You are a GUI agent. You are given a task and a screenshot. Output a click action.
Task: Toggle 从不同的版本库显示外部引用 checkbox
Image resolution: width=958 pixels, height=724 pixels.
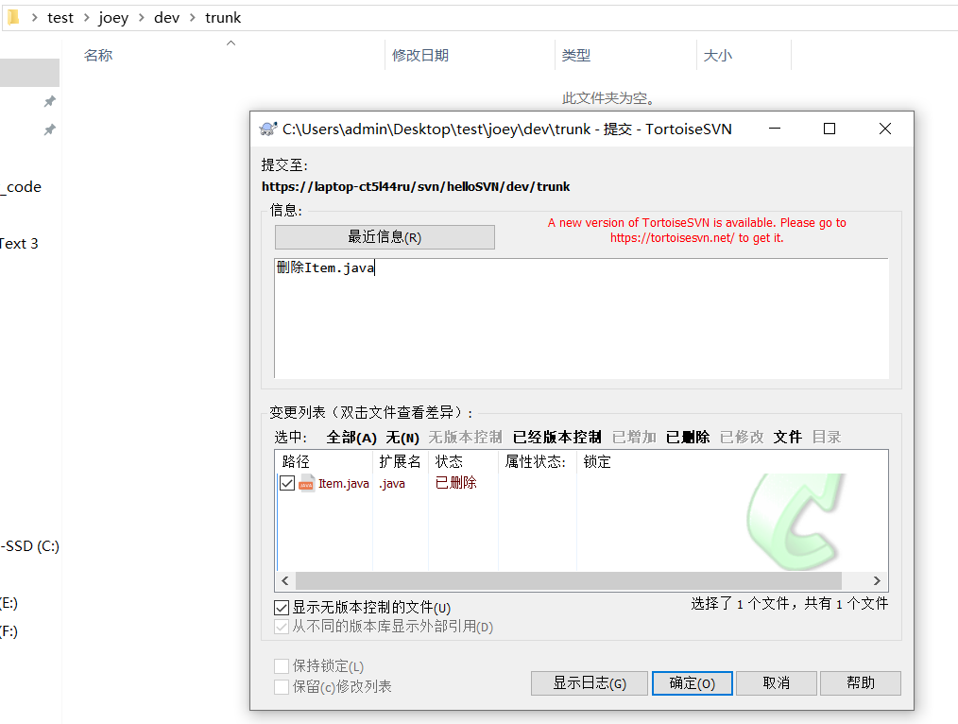[x=281, y=627]
